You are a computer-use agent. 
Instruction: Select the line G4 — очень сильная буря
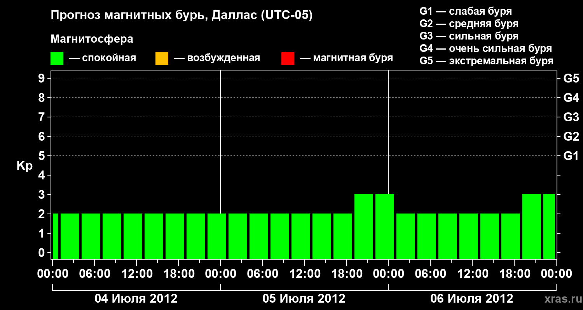click(x=486, y=48)
